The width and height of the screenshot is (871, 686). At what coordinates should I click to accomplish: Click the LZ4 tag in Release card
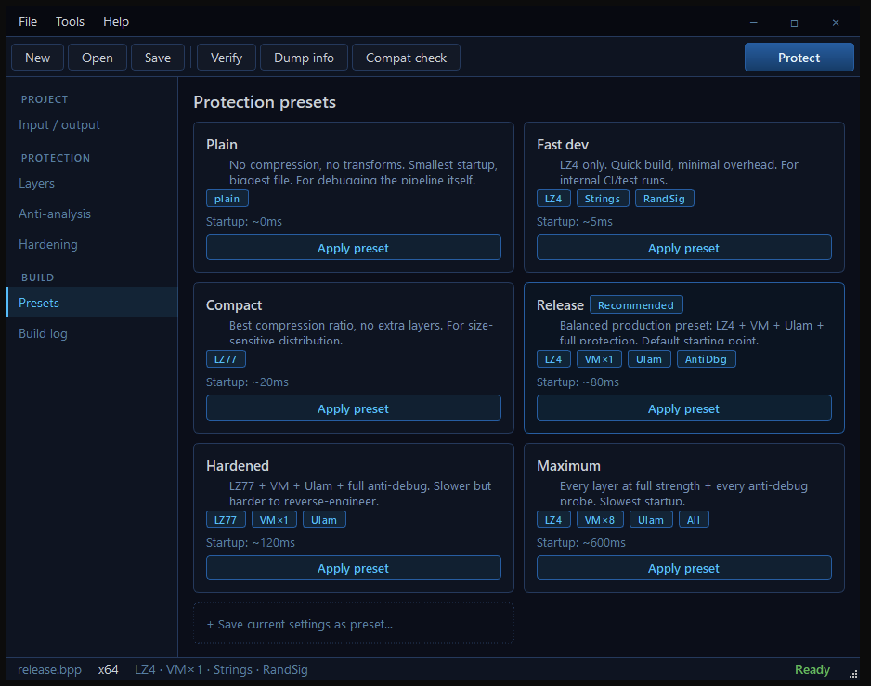coord(553,359)
